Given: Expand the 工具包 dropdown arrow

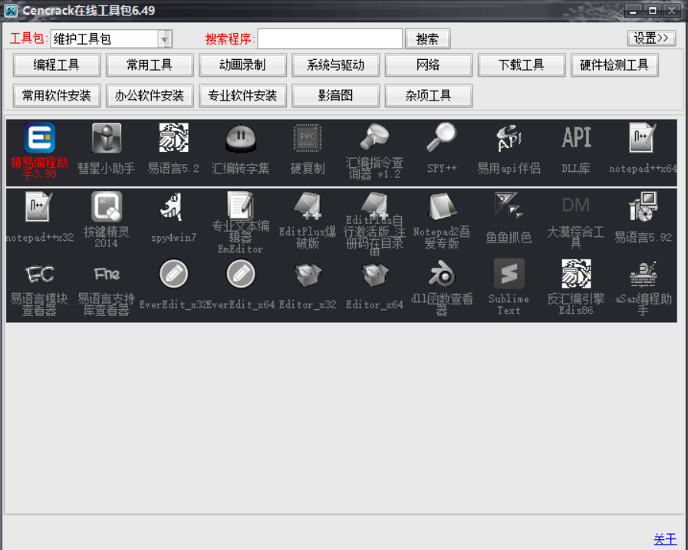Looking at the screenshot, I should coord(165,39).
